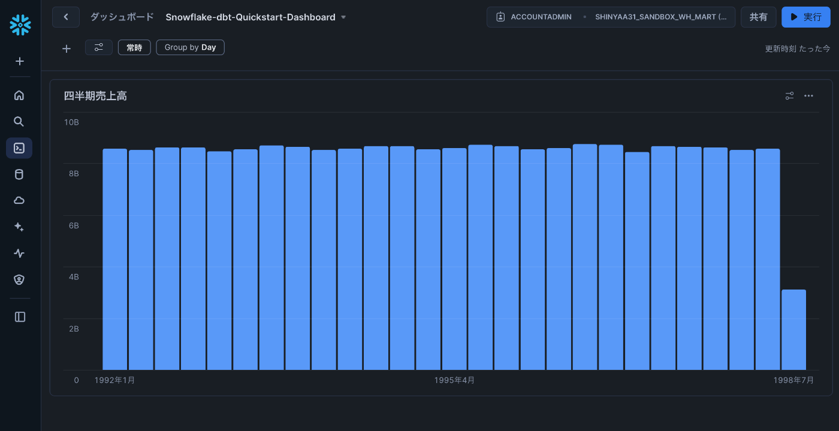
Task: Click the 1998年7月 axis label
Action: pos(793,380)
